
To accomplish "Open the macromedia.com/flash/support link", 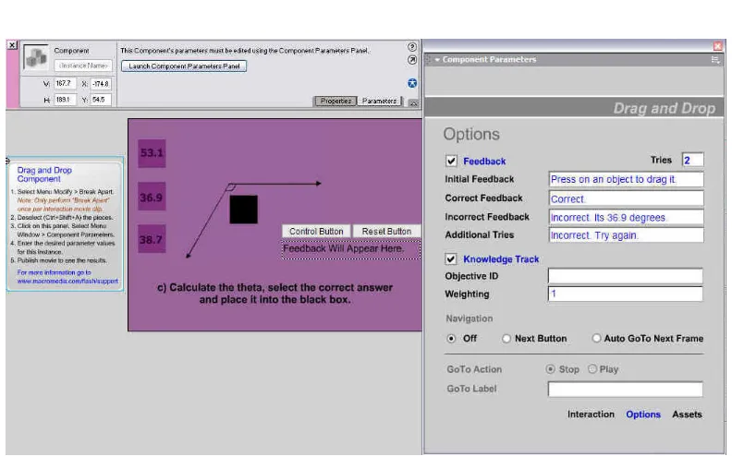I will tap(67, 282).
